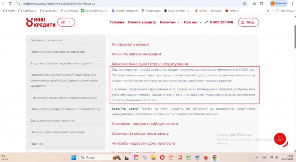The image size is (296, 162).
Task: Collapse Максимальна сума і строк кредитування
Action: click(x=150, y=64)
